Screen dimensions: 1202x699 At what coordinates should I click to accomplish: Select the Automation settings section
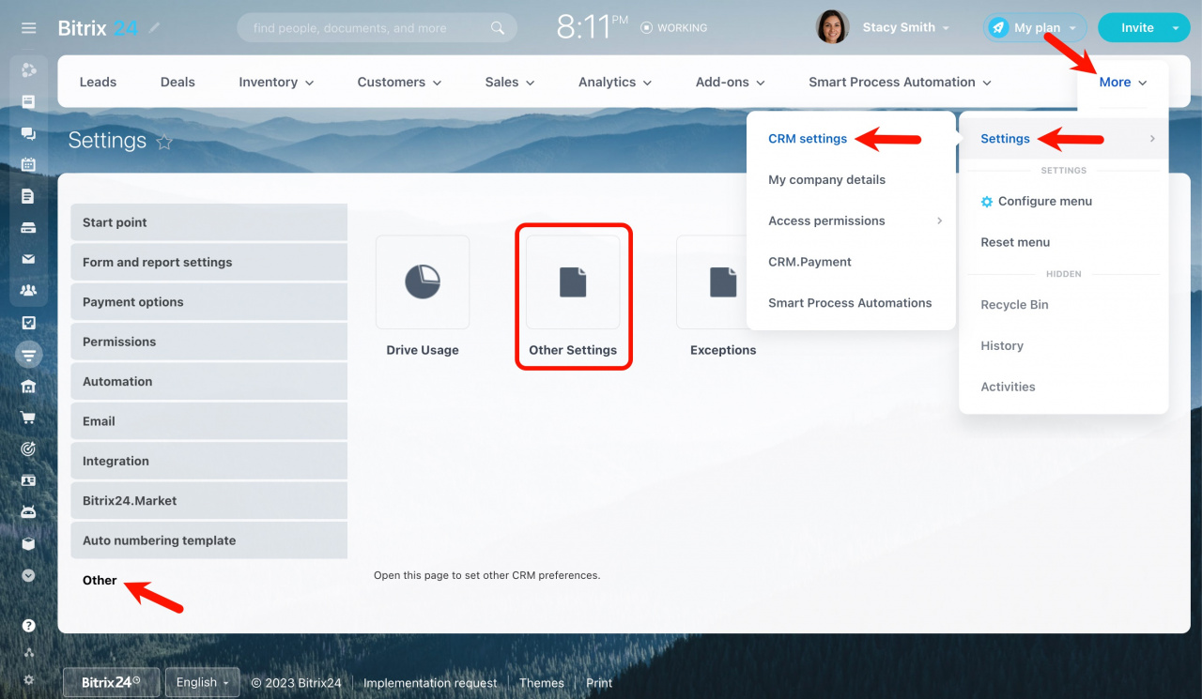(208, 382)
